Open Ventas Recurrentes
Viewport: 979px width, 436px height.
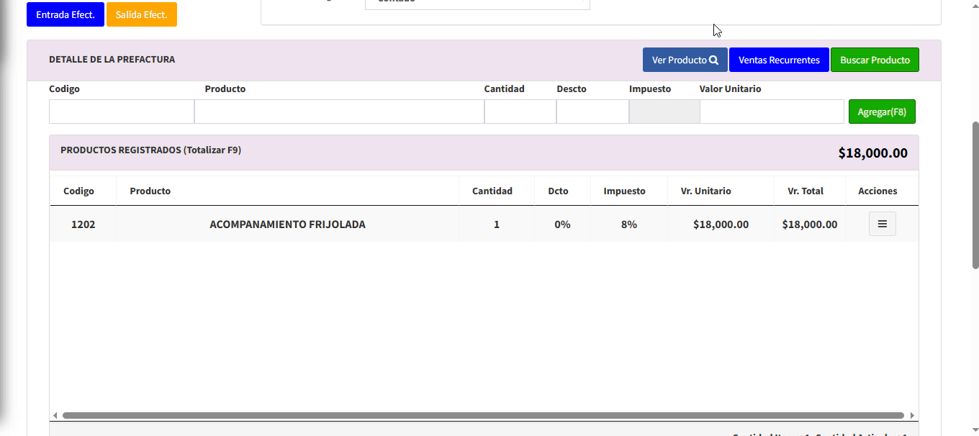[x=779, y=60]
